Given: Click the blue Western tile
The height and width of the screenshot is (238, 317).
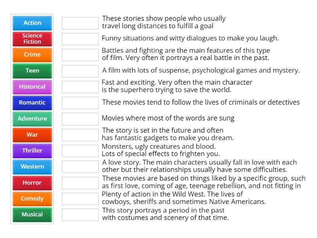Looking at the screenshot, I should tap(32, 167).
